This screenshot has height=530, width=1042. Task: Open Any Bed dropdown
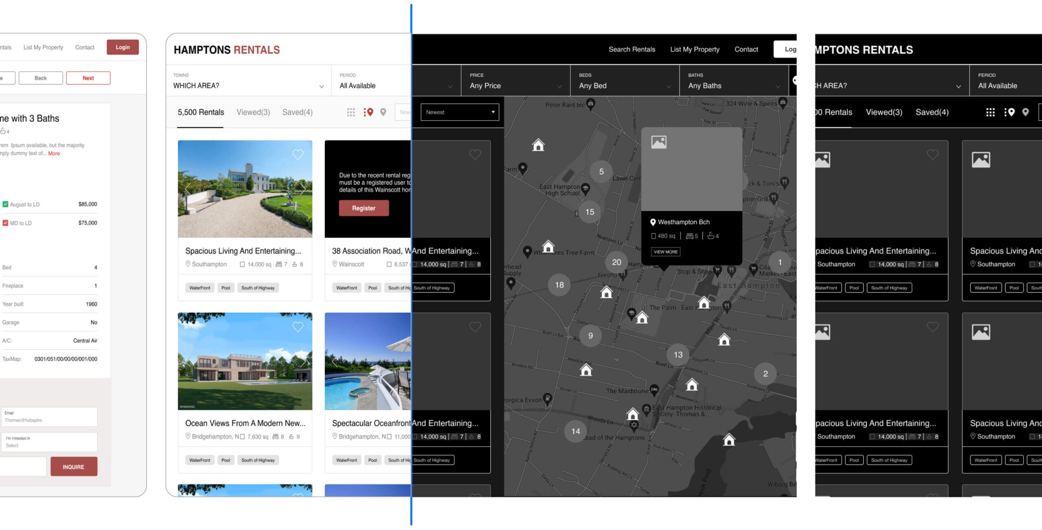625,81
